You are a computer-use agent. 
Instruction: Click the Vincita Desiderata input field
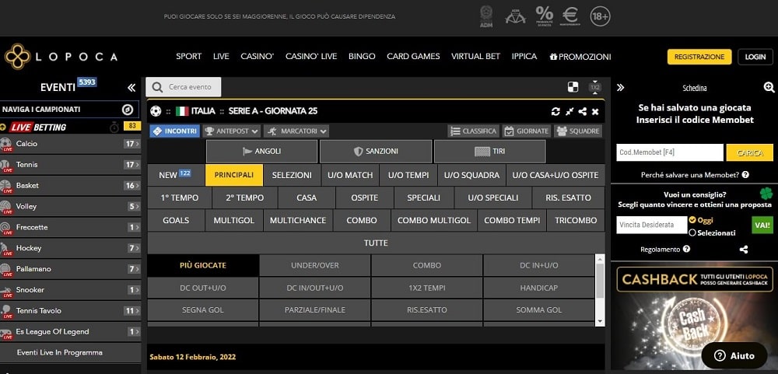pos(652,225)
